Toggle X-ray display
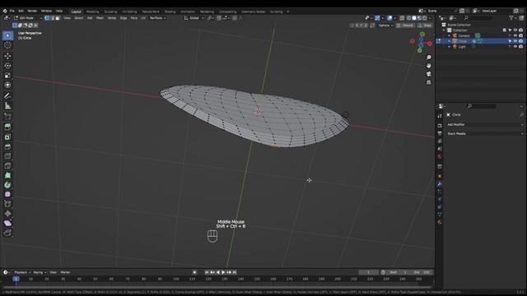Screen dimensions: 527x296 point(402,18)
